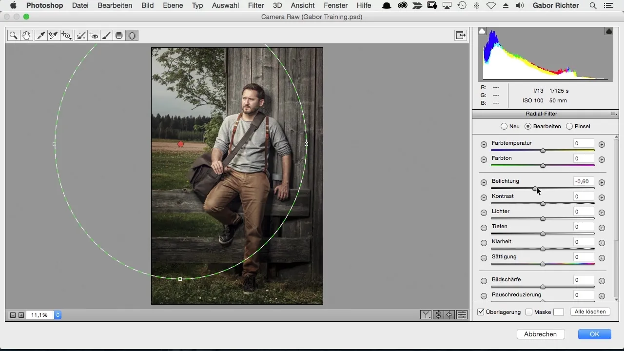Select the Bearbeiten radio button

528,126
